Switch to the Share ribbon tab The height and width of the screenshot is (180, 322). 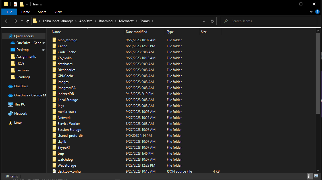42,12
